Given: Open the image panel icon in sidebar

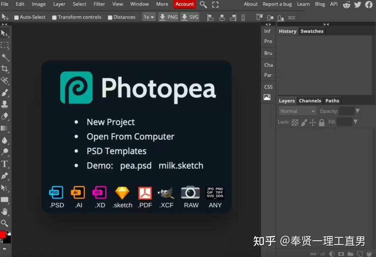Looking at the screenshot, I should [267, 97].
